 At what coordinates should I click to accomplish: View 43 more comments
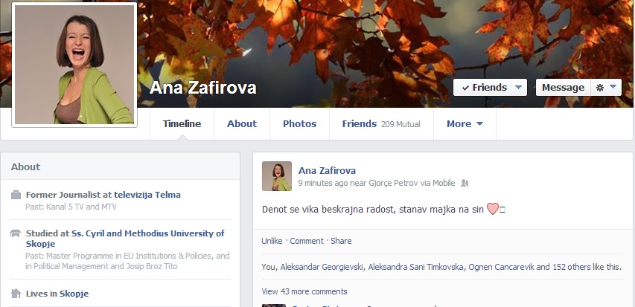coord(304,291)
